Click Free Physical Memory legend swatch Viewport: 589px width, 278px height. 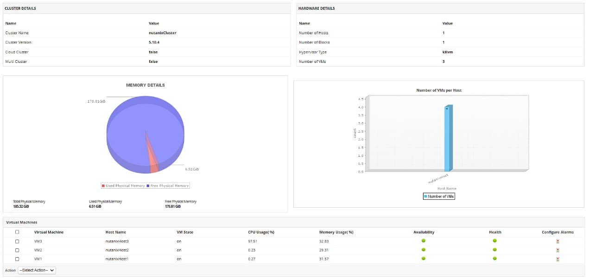coord(148,186)
